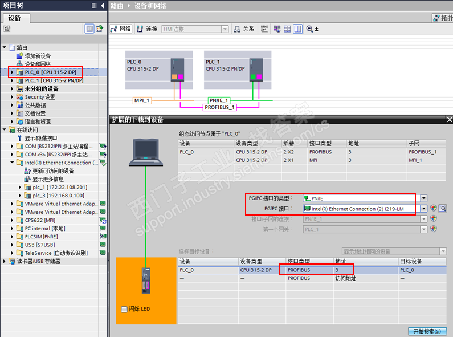Select CP5622 [MPI] interface item
The height and width of the screenshot is (337, 453).
[40, 220]
